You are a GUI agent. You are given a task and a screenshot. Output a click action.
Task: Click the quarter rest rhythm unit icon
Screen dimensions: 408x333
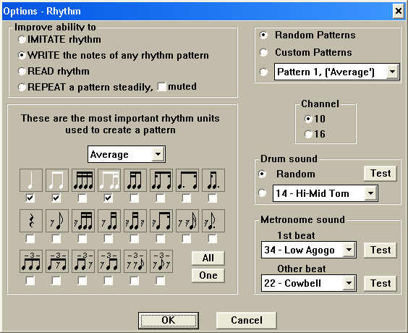point(31,221)
